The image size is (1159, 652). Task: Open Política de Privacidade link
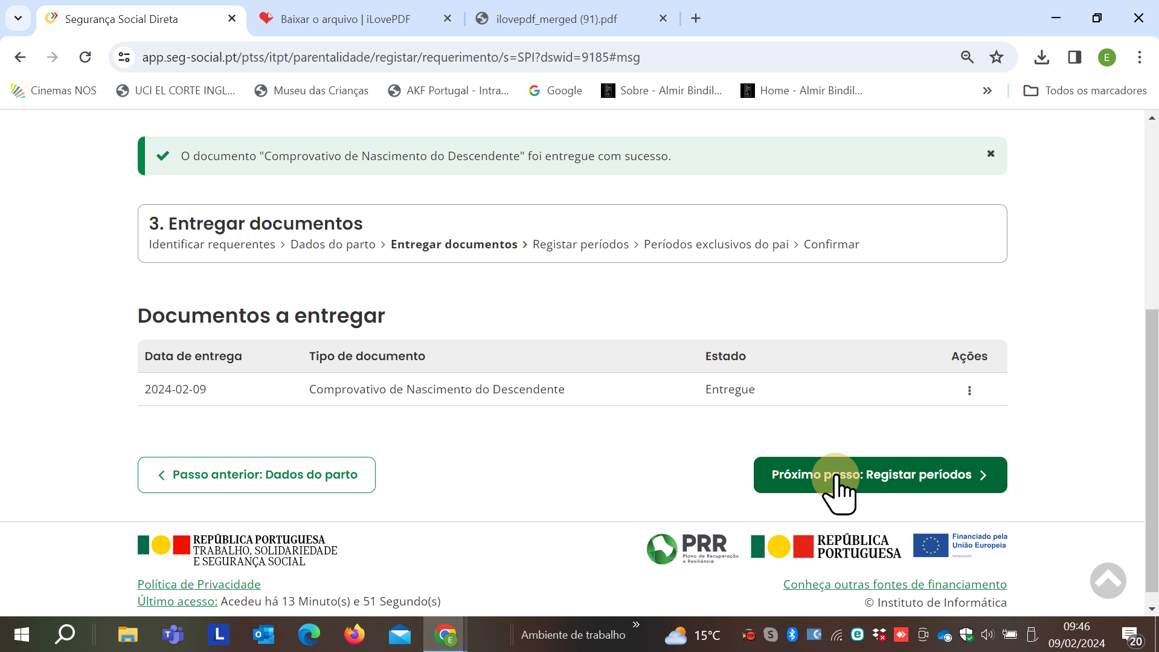pyautogui.click(x=199, y=584)
